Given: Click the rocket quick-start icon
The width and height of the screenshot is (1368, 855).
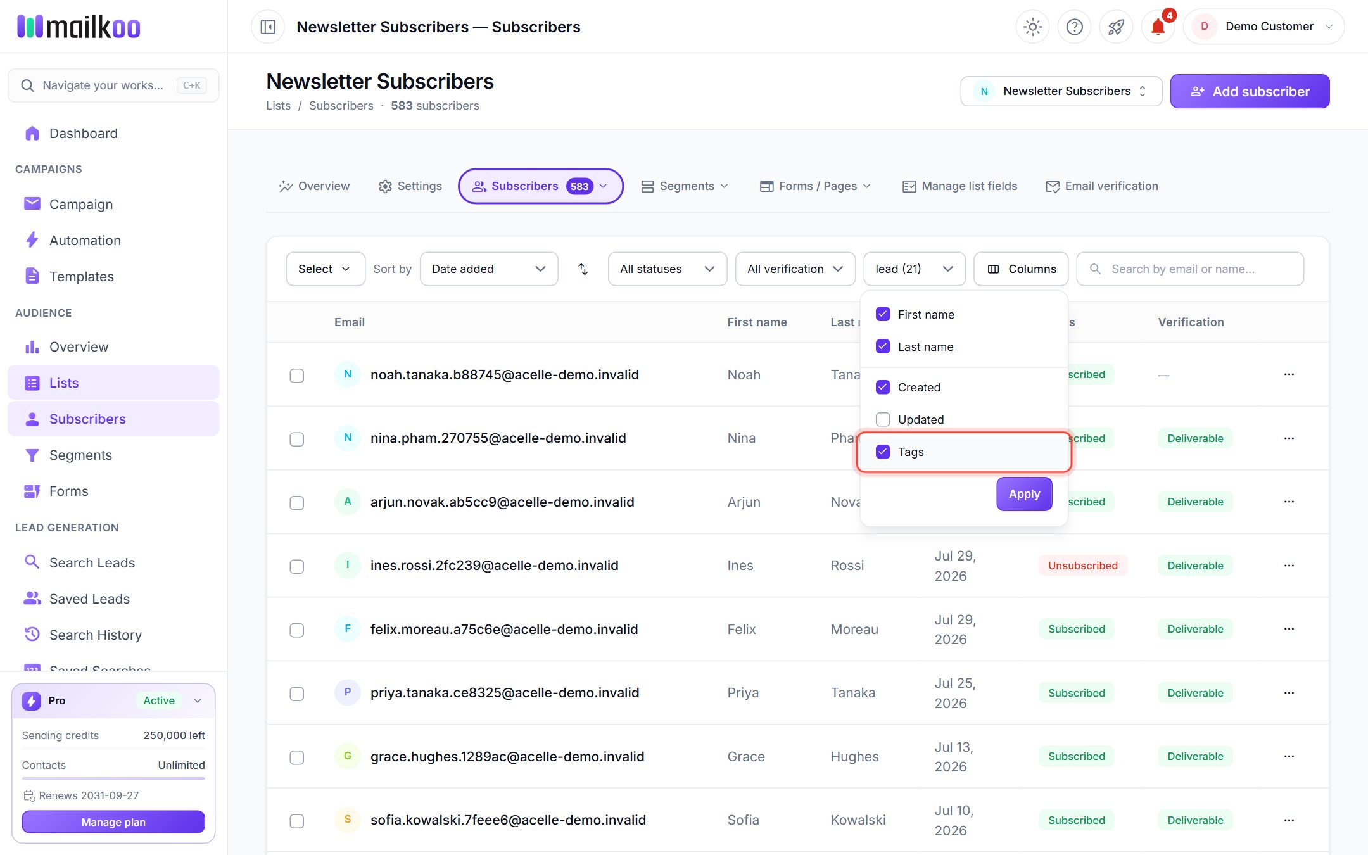Looking at the screenshot, I should [x=1116, y=27].
